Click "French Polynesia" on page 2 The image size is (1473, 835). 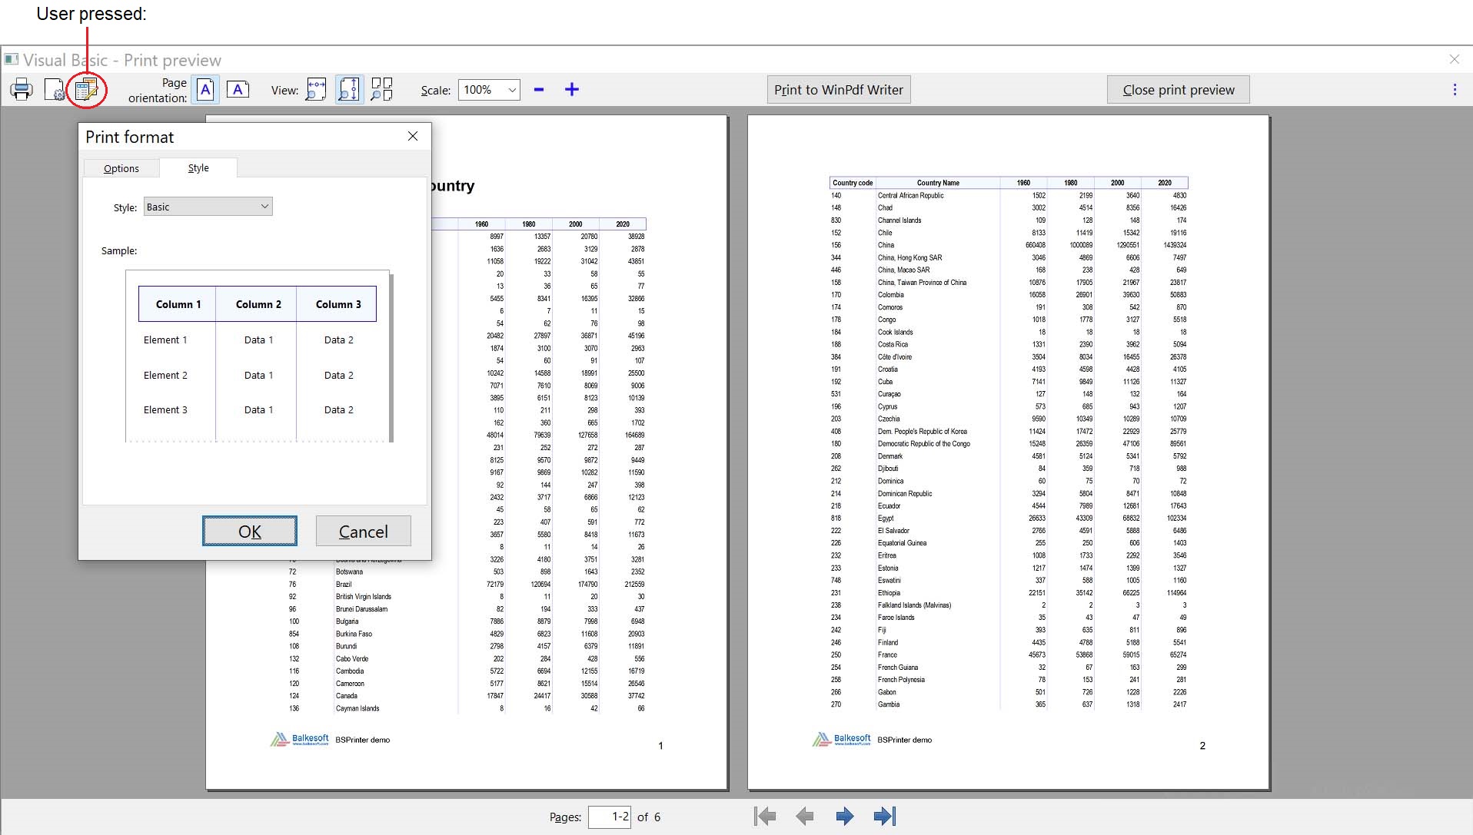pos(901,679)
